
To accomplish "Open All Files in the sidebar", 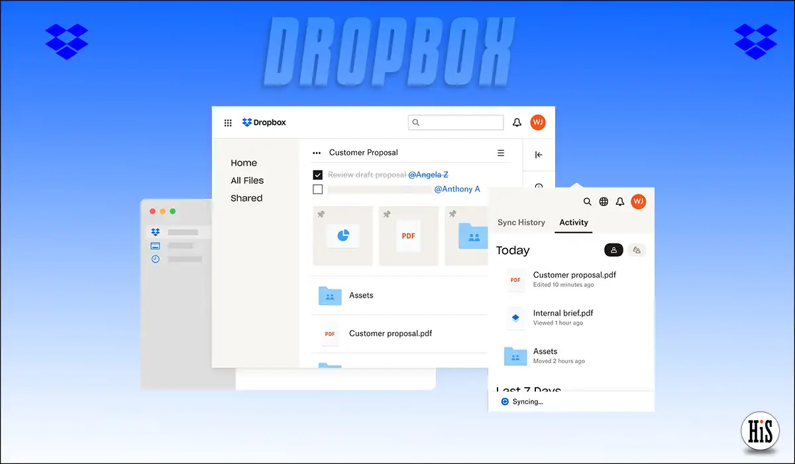I will pos(247,180).
